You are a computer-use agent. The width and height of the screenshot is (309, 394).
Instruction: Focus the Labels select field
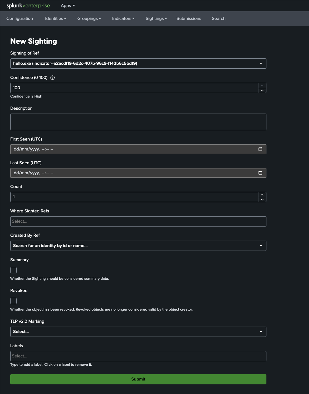point(138,356)
